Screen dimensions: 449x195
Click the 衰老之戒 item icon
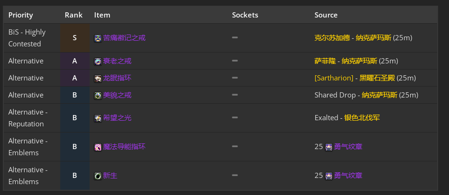point(98,62)
